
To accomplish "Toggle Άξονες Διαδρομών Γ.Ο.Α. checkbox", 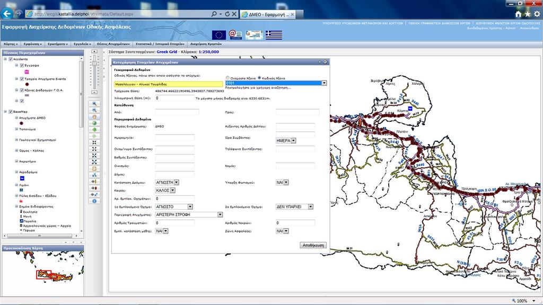I will (22, 90).
